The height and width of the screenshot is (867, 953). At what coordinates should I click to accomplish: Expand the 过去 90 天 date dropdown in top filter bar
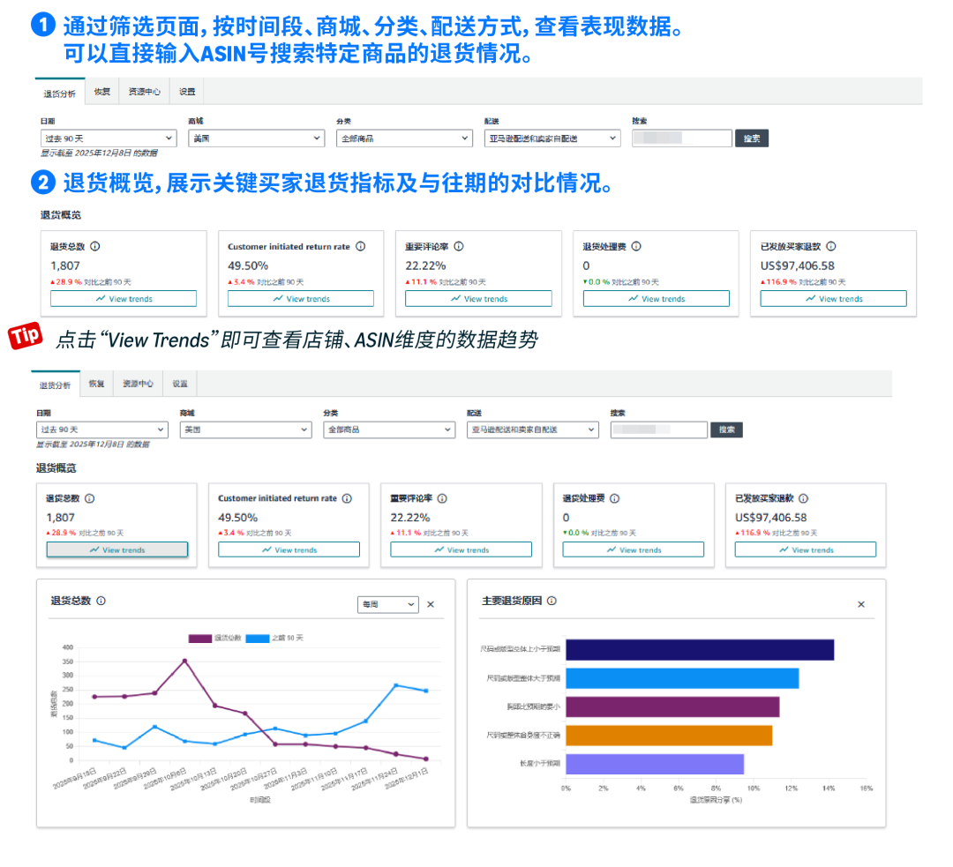click(109, 138)
